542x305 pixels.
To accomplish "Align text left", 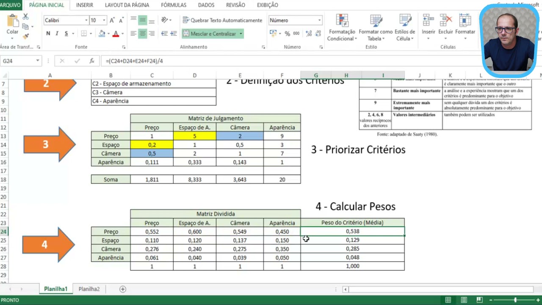I will coord(133,33).
